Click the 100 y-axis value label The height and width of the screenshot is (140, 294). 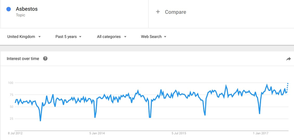tap(11, 83)
